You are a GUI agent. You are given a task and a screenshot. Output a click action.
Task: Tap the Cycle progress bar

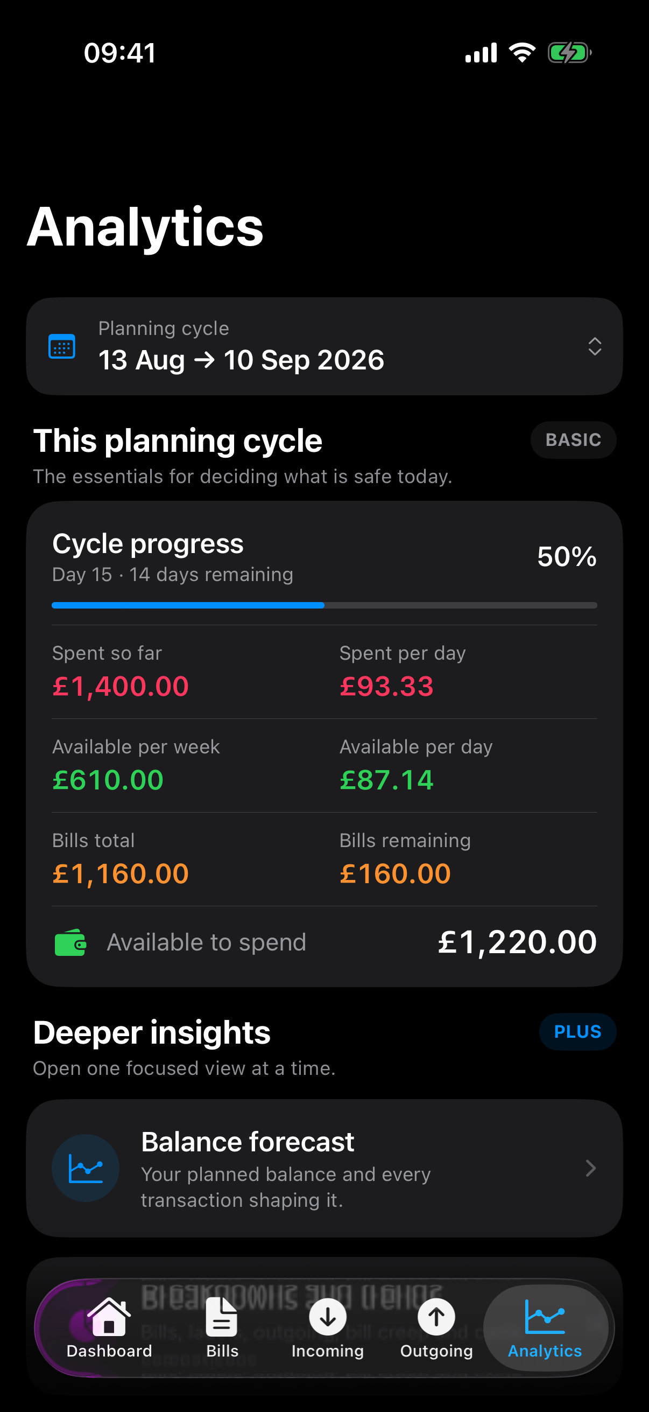324,605
